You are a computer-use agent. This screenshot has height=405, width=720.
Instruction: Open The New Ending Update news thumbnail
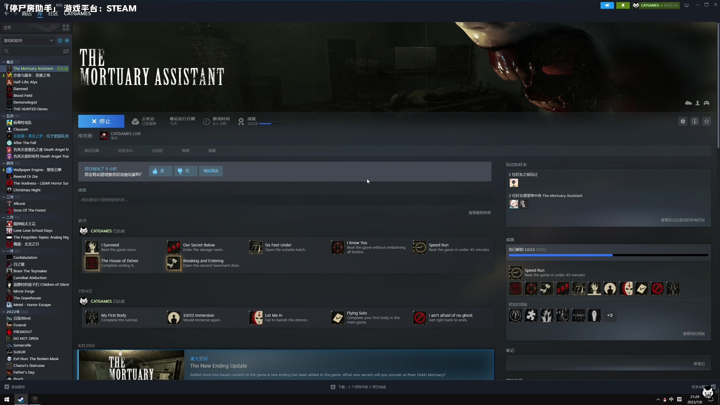point(131,365)
